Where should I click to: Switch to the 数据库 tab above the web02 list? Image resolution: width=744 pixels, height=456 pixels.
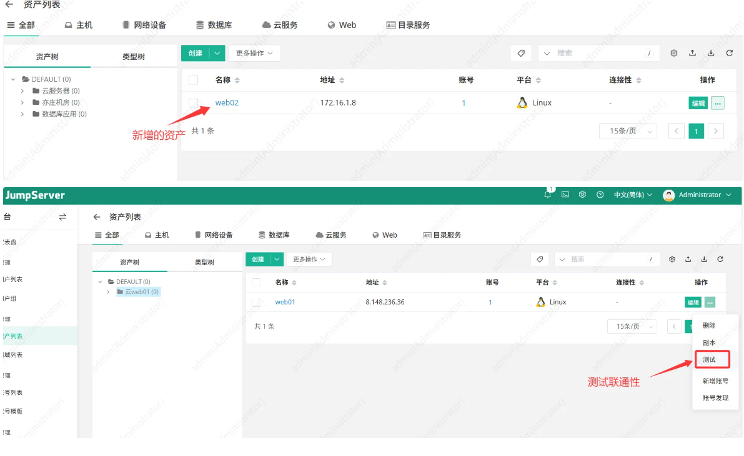click(214, 25)
